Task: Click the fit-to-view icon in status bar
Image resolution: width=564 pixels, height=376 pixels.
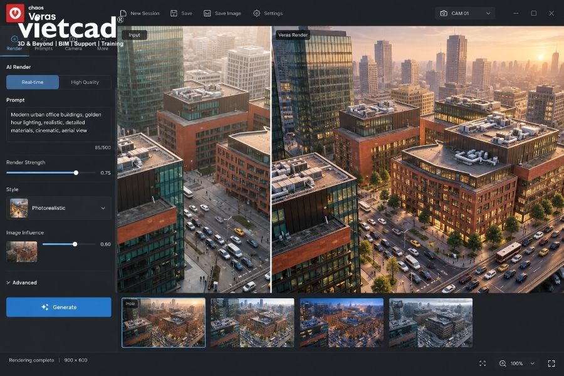Action: click(x=483, y=363)
